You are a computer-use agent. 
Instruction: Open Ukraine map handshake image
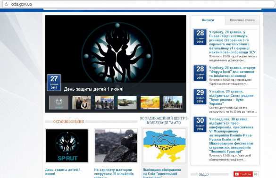coord(164,146)
